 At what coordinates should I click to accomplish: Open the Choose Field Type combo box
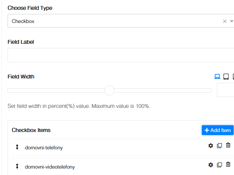[114, 21]
